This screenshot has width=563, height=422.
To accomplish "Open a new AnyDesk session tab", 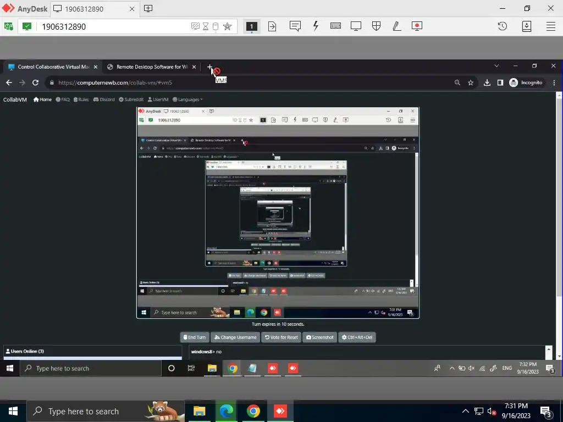I will tap(148, 9).
